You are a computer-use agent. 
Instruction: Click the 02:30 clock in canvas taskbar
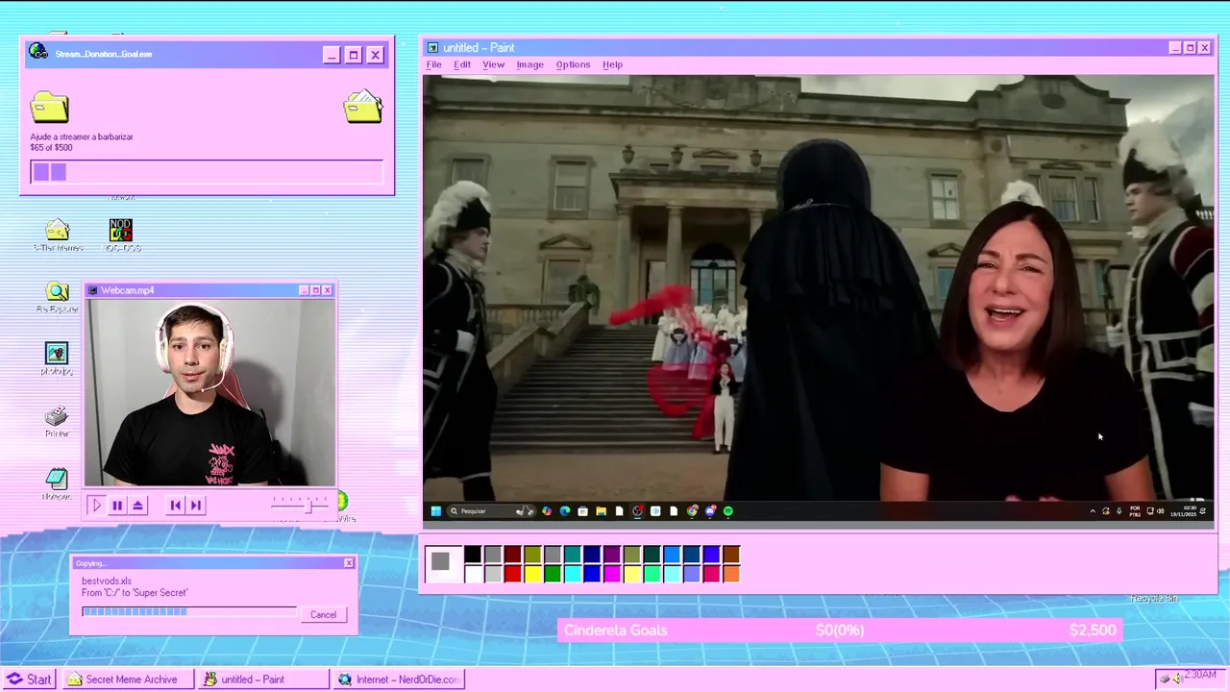point(1183,511)
